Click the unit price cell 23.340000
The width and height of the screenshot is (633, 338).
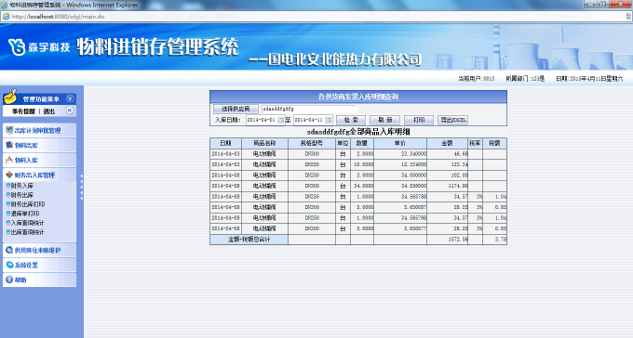(400, 154)
